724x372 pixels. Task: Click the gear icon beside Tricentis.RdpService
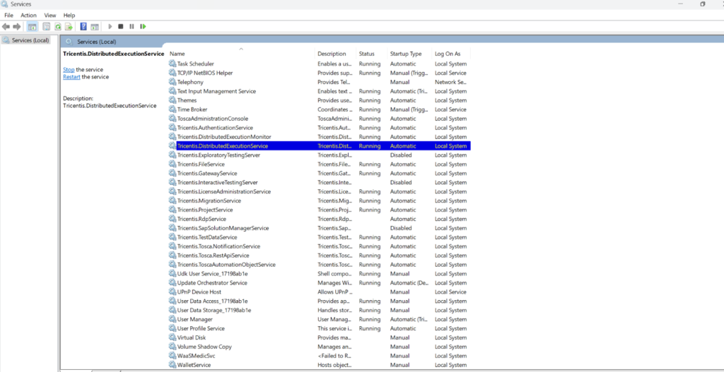tap(173, 219)
